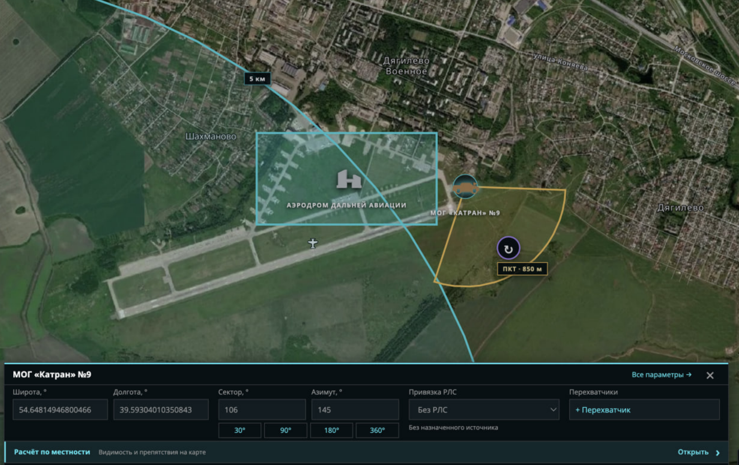The width and height of the screenshot is (739, 465).
Task: Add interceptor via + Перехватчик
Action: coord(644,409)
